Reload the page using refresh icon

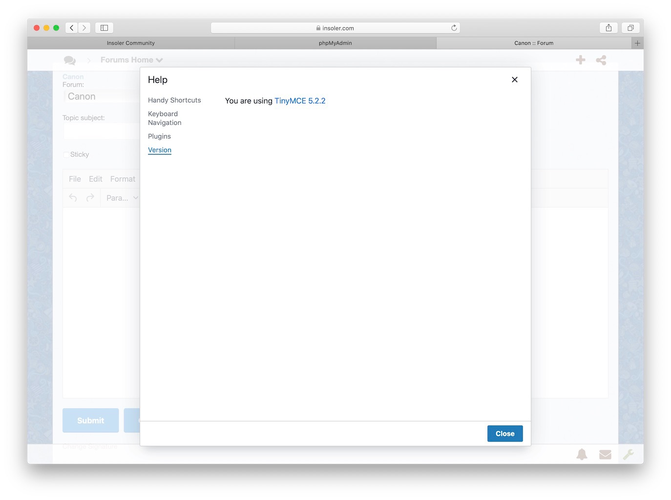(x=454, y=28)
